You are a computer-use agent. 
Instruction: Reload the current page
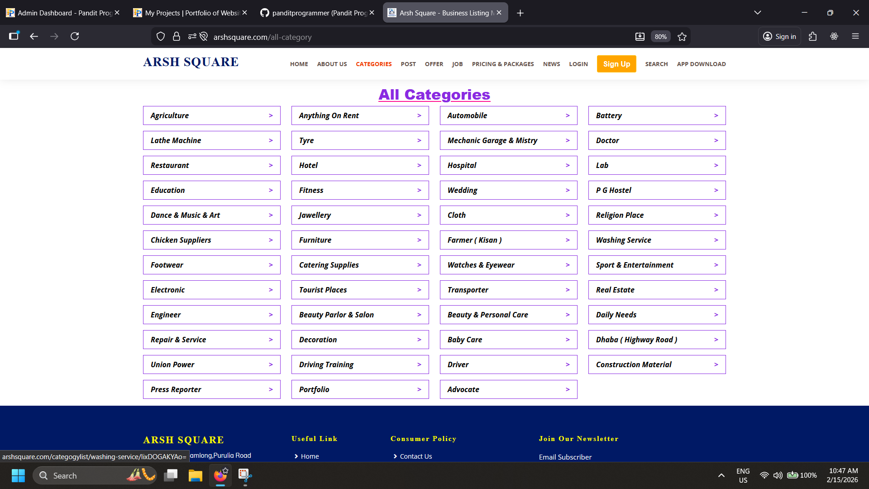coord(75,36)
